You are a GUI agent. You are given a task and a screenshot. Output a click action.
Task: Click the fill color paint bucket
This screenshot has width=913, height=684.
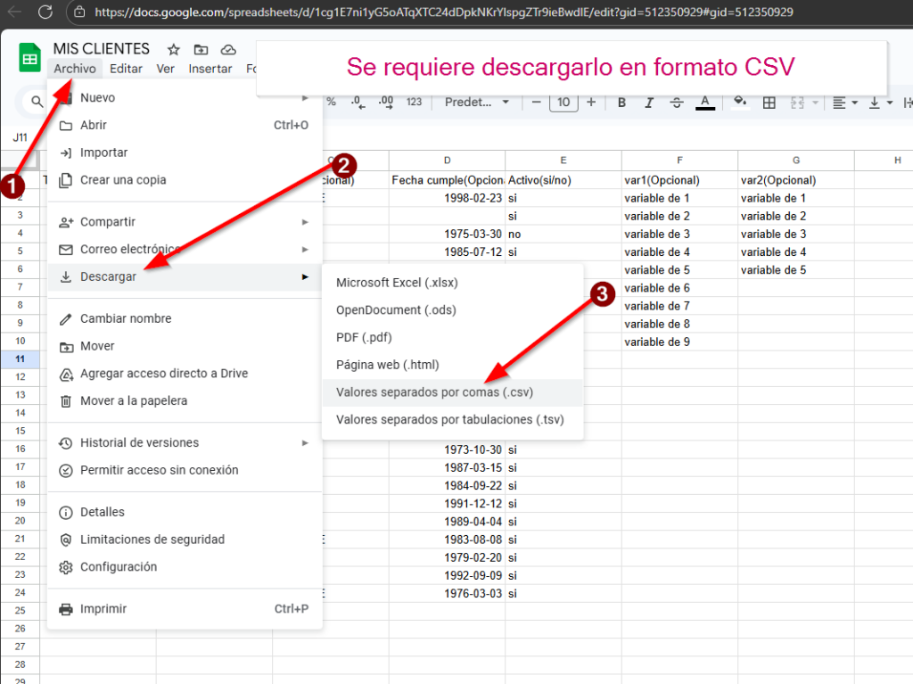tap(739, 102)
